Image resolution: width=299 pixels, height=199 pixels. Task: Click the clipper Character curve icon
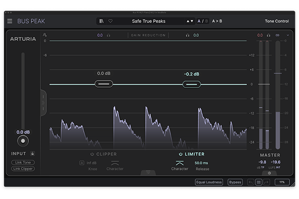[x=115, y=163]
